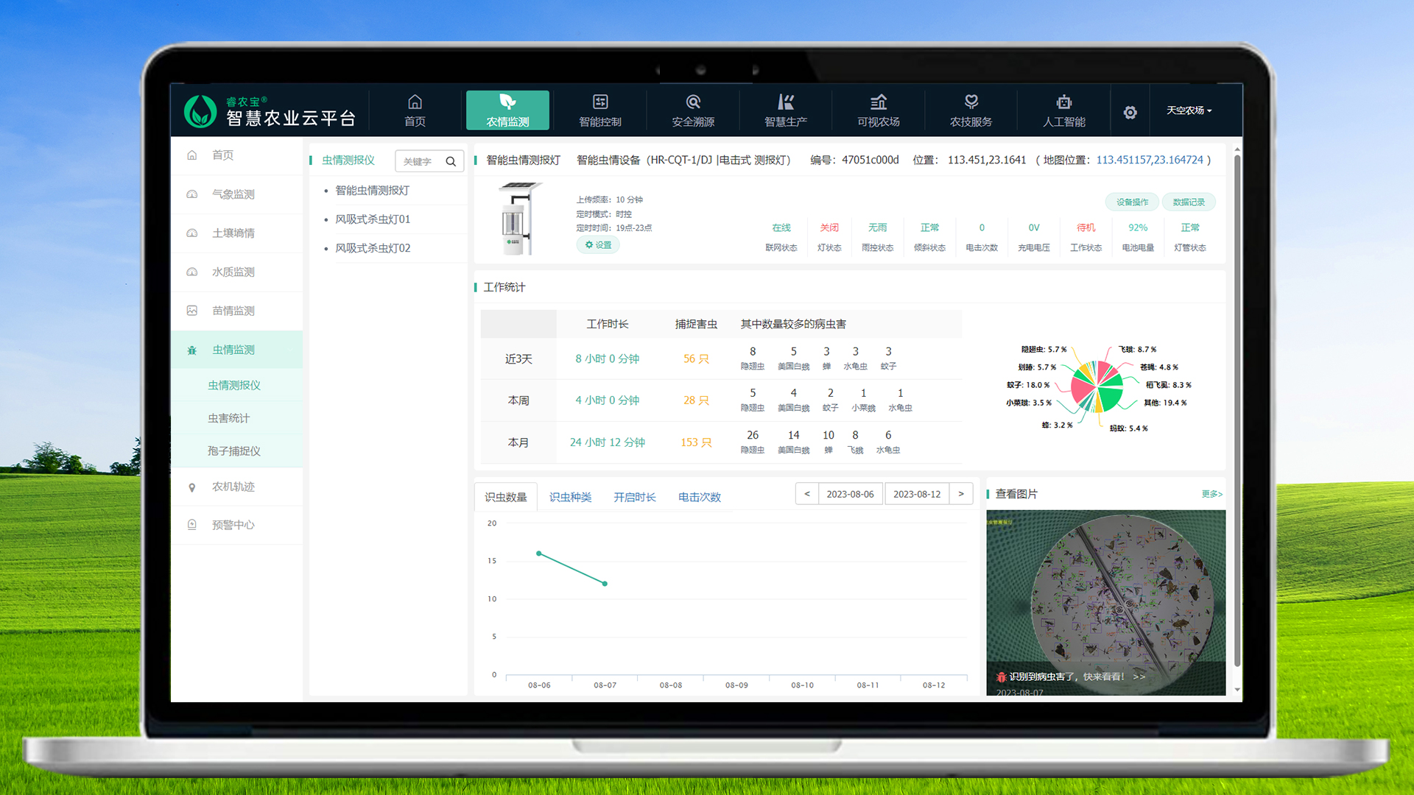This screenshot has height=795, width=1414.
Task: Click sidebar 水质监测 gauge icon
Action: coord(192,272)
